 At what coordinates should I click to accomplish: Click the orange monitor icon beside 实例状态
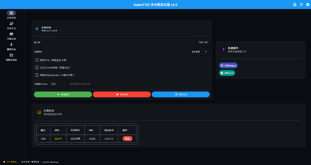pos(39,112)
